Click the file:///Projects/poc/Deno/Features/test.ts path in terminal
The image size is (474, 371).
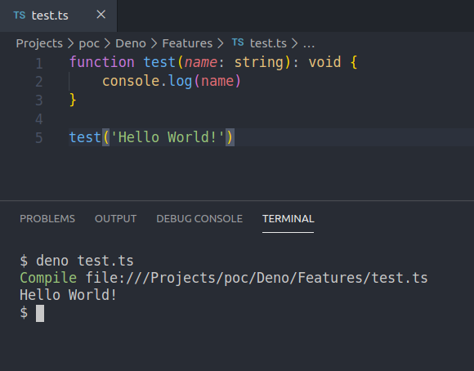point(257,278)
